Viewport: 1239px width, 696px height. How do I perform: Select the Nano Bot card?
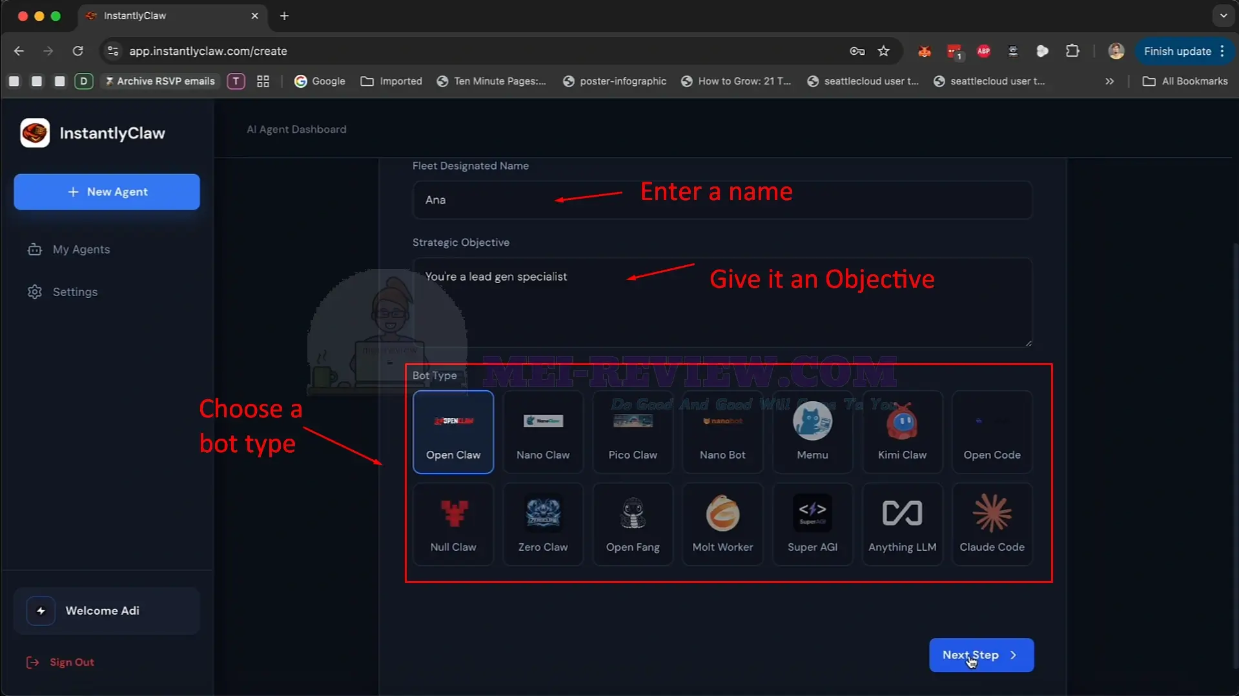tap(722, 432)
